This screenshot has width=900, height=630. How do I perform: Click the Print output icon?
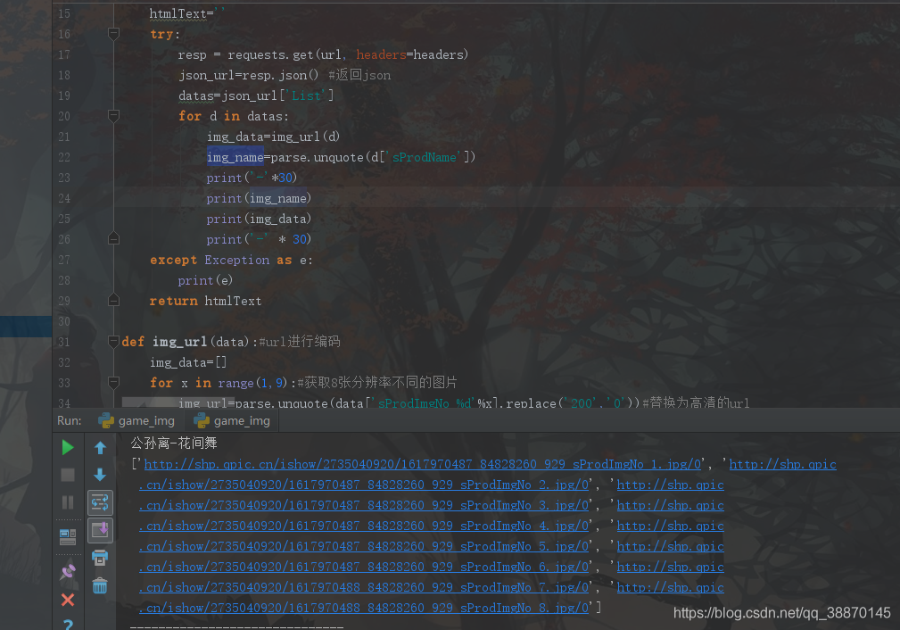click(x=100, y=557)
